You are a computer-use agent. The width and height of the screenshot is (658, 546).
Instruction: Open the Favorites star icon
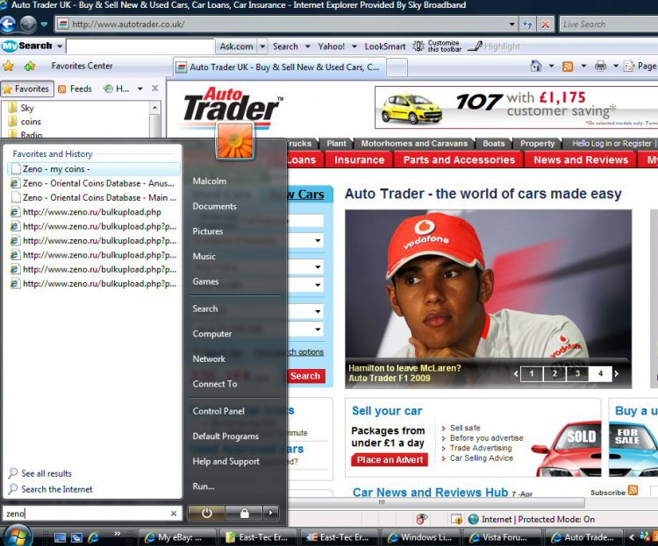9,66
